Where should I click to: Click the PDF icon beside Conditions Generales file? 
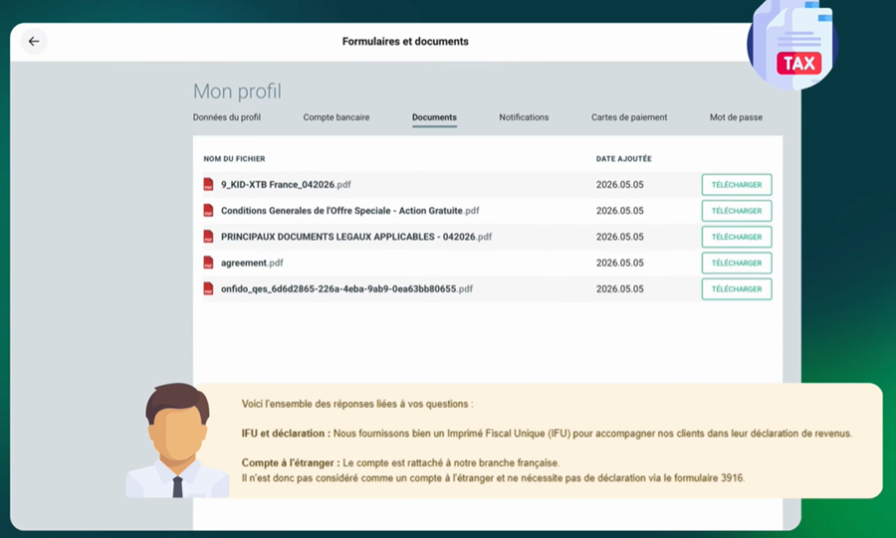pyautogui.click(x=209, y=211)
